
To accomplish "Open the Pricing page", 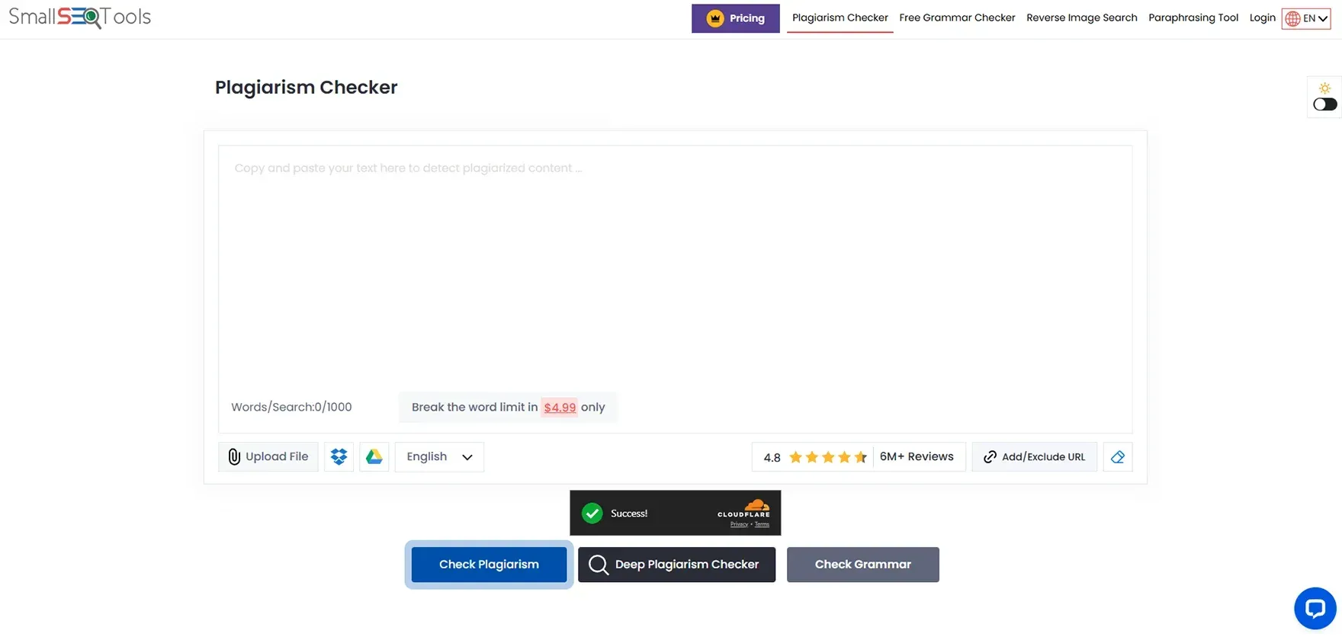I will pos(735,18).
